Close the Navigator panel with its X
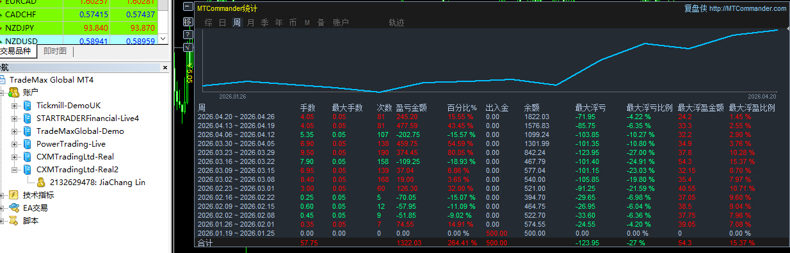This screenshot has width=790, height=253. click(x=165, y=68)
